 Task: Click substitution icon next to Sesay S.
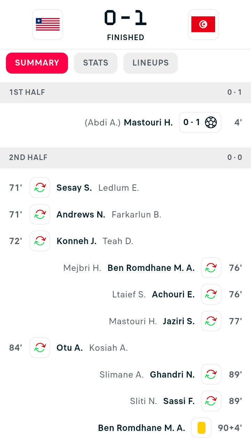pyautogui.click(x=40, y=188)
